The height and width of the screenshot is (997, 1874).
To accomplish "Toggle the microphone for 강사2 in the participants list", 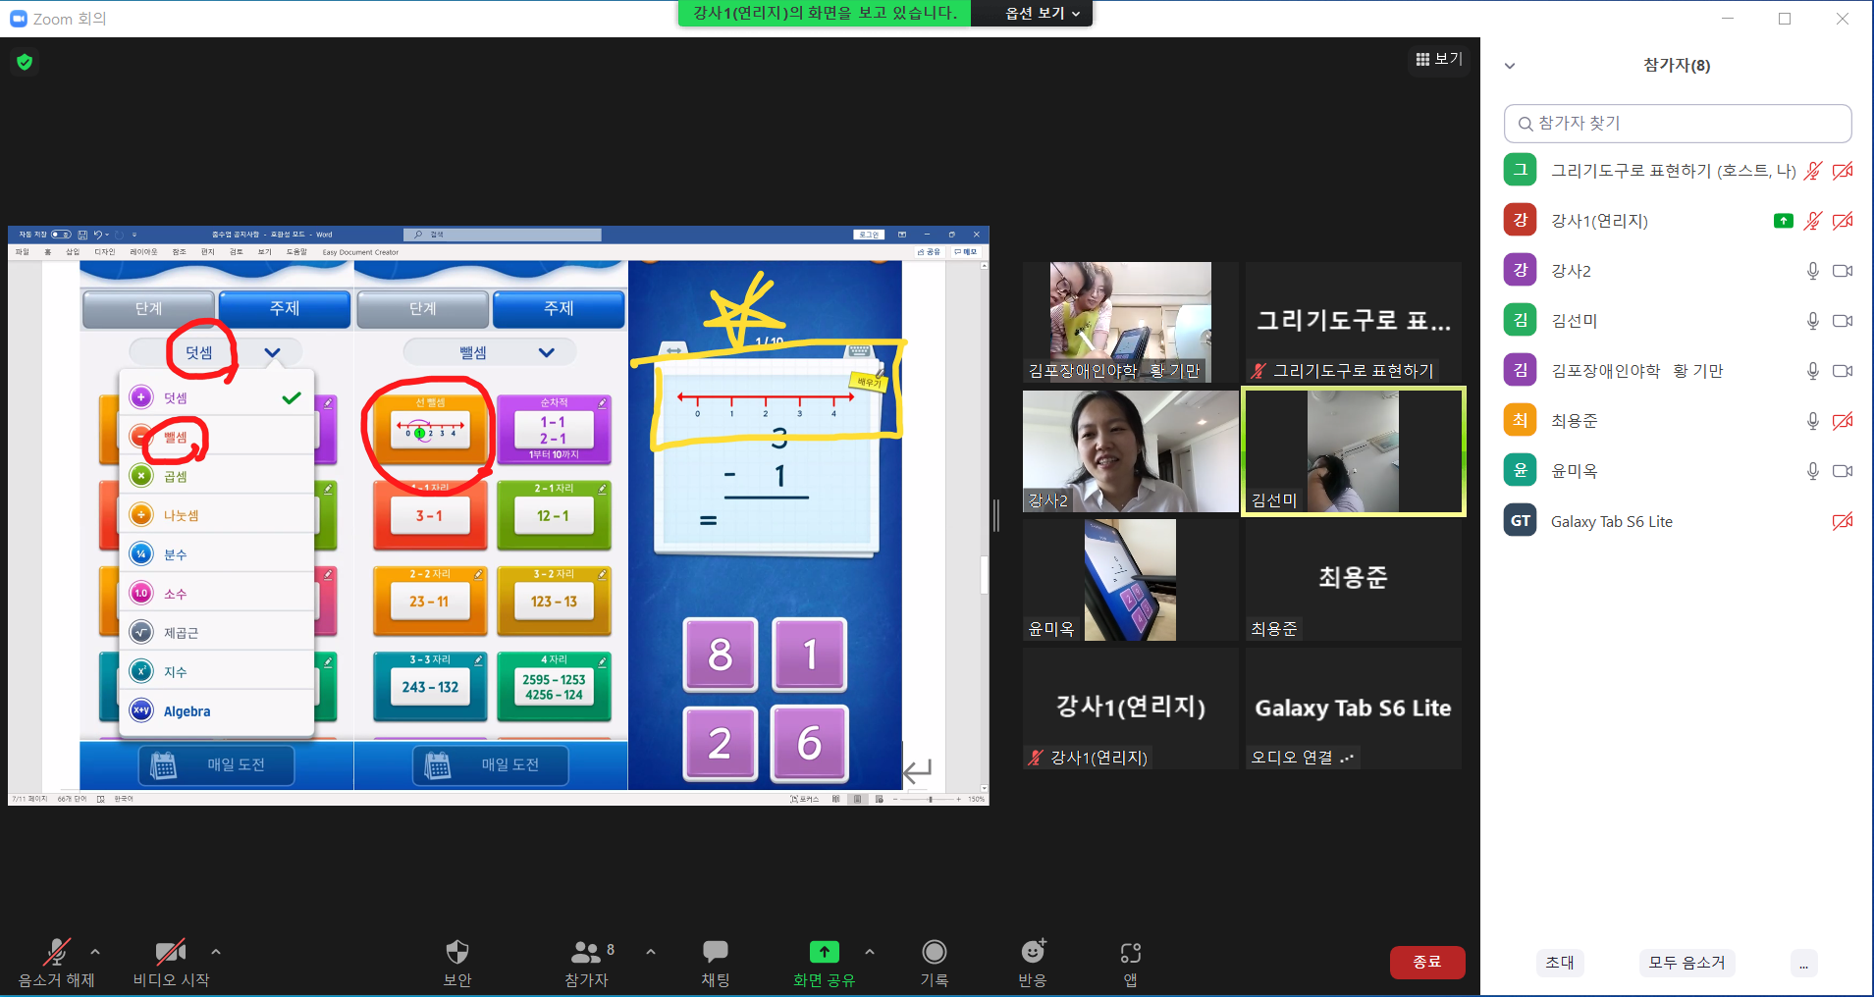I will tap(1813, 271).
